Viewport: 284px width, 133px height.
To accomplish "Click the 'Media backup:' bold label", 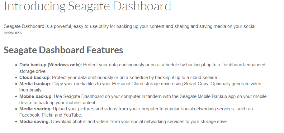I will 35,84.
